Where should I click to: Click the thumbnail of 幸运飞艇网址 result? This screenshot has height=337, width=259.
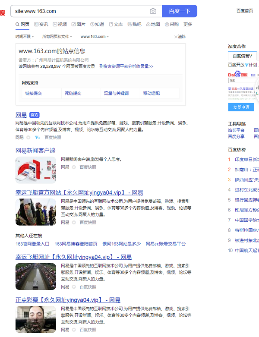click(36, 277)
